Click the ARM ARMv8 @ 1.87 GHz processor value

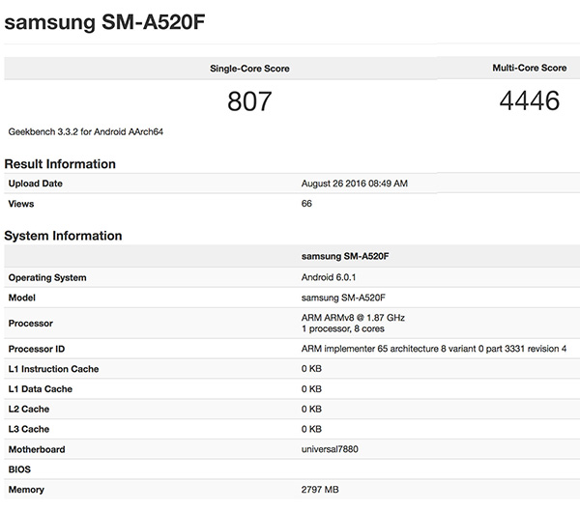point(355,318)
